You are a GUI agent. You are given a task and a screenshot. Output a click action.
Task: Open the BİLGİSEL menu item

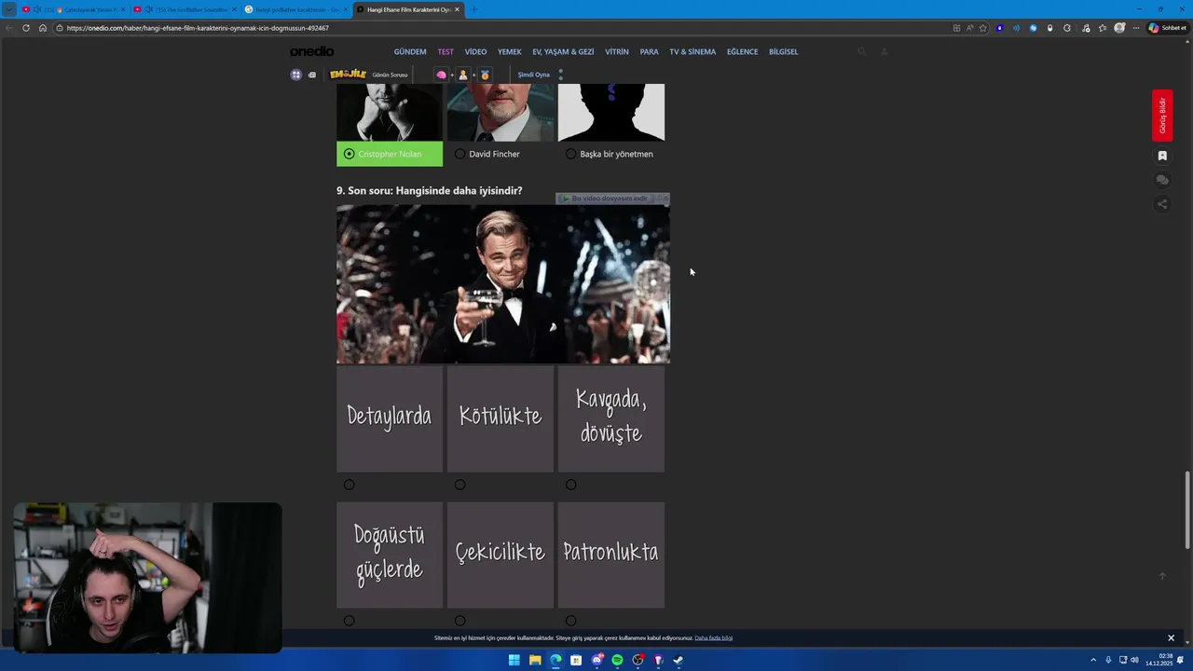783,51
